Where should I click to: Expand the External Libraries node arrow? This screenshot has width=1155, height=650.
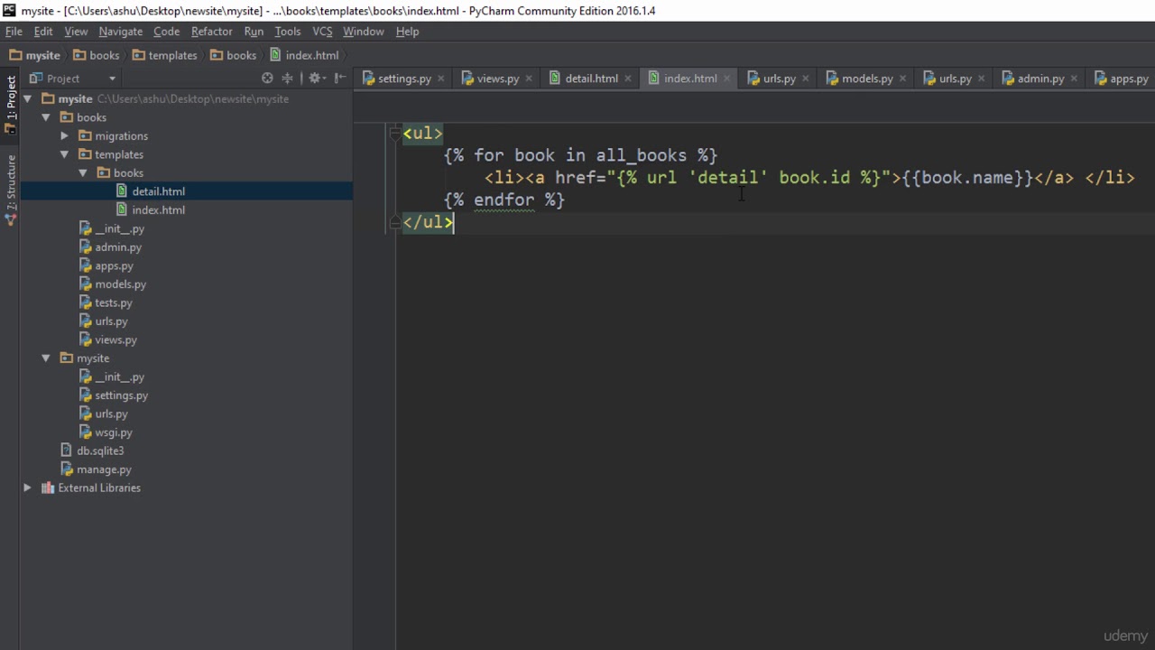(x=27, y=487)
